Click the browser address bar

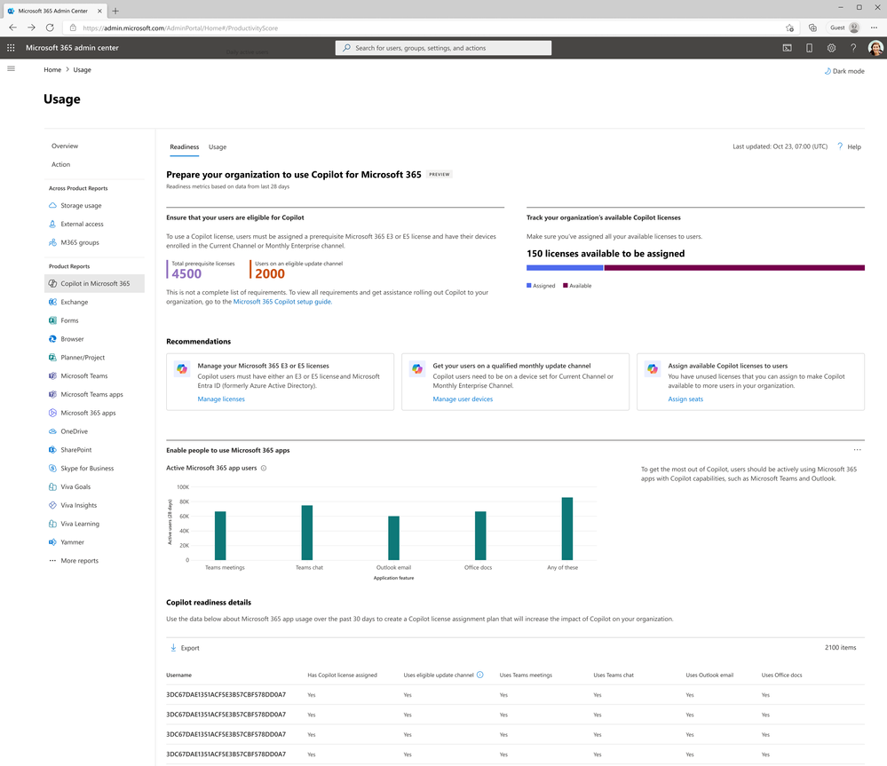[x=430, y=28]
